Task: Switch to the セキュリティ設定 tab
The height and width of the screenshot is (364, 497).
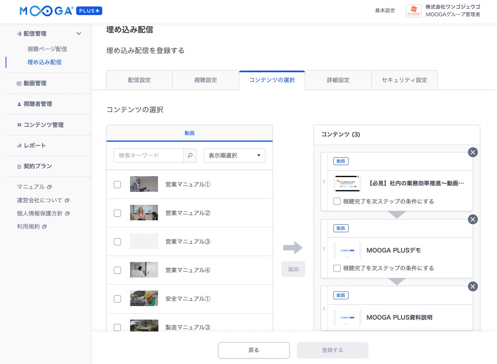Action: pos(404,80)
